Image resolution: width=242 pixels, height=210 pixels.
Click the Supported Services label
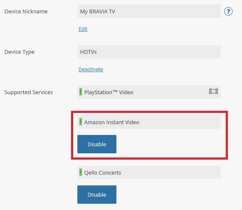pyautogui.click(x=29, y=92)
